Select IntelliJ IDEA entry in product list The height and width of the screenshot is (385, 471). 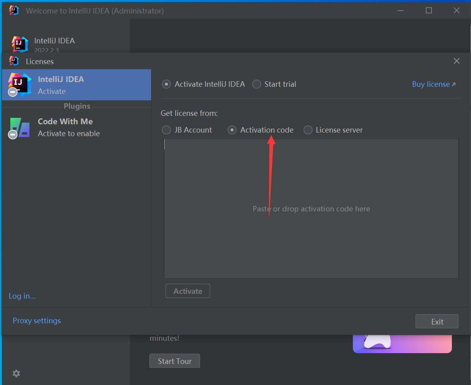[x=76, y=85]
